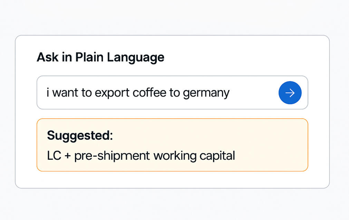349x220 pixels.
Task: Click "LC" in the suggested result
Action: click(54, 156)
